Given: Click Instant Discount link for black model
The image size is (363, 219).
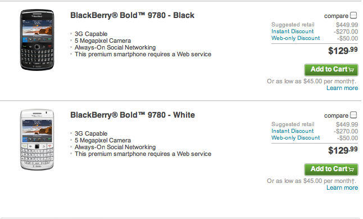Looking at the screenshot, I should 292,32.
